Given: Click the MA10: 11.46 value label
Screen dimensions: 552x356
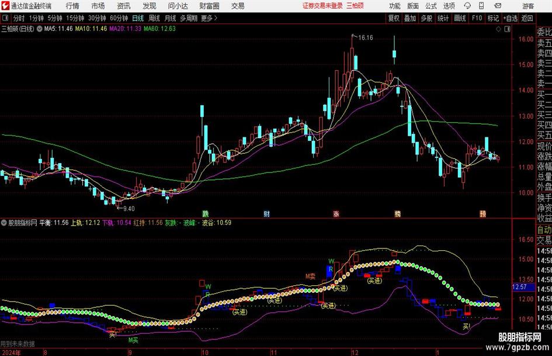Looking at the screenshot, I should coord(91,29).
